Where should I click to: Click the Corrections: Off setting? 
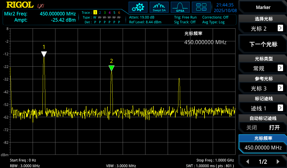215,17
